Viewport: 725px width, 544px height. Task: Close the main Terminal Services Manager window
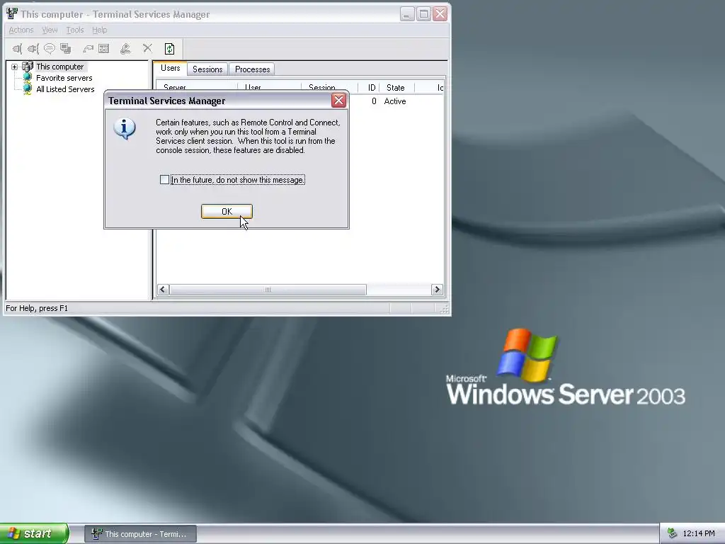[x=440, y=14]
